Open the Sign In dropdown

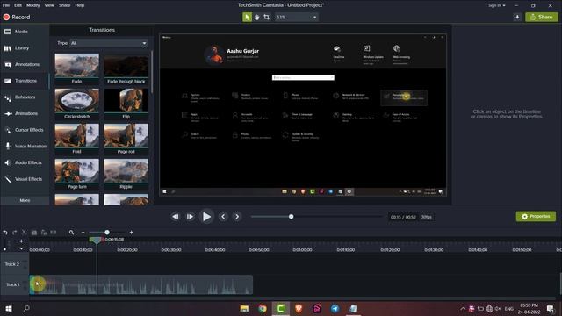pos(496,5)
